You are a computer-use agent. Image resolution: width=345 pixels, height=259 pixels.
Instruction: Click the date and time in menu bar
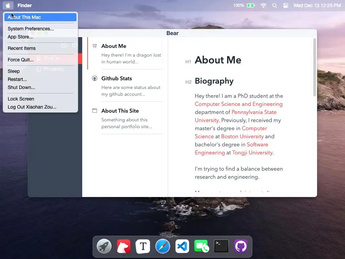pyautogui.click(x=317, y=5)
